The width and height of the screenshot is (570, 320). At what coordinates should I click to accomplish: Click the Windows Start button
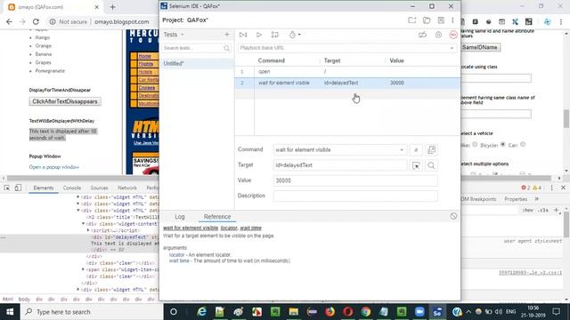click(x=10, y=312)
